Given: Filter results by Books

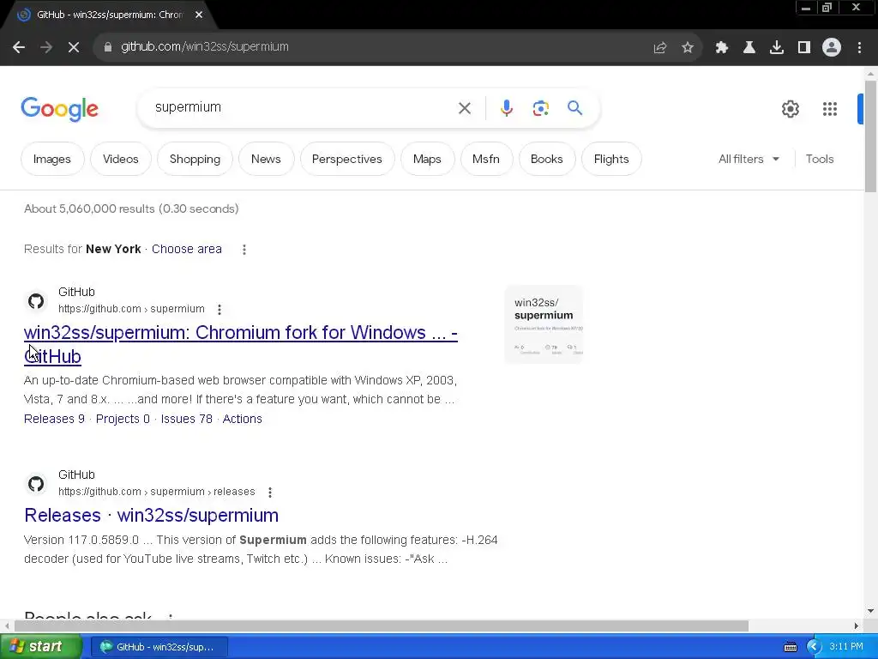Looking at the screenshot, I should (546, 159).
